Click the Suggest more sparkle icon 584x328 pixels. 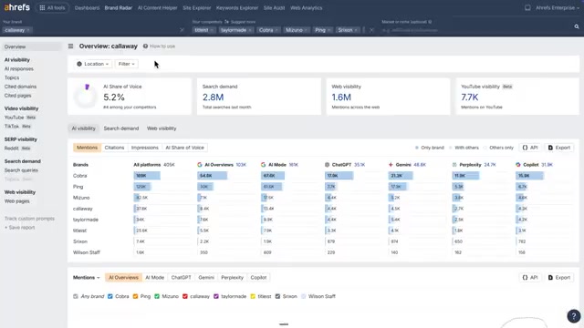[226, 22]
